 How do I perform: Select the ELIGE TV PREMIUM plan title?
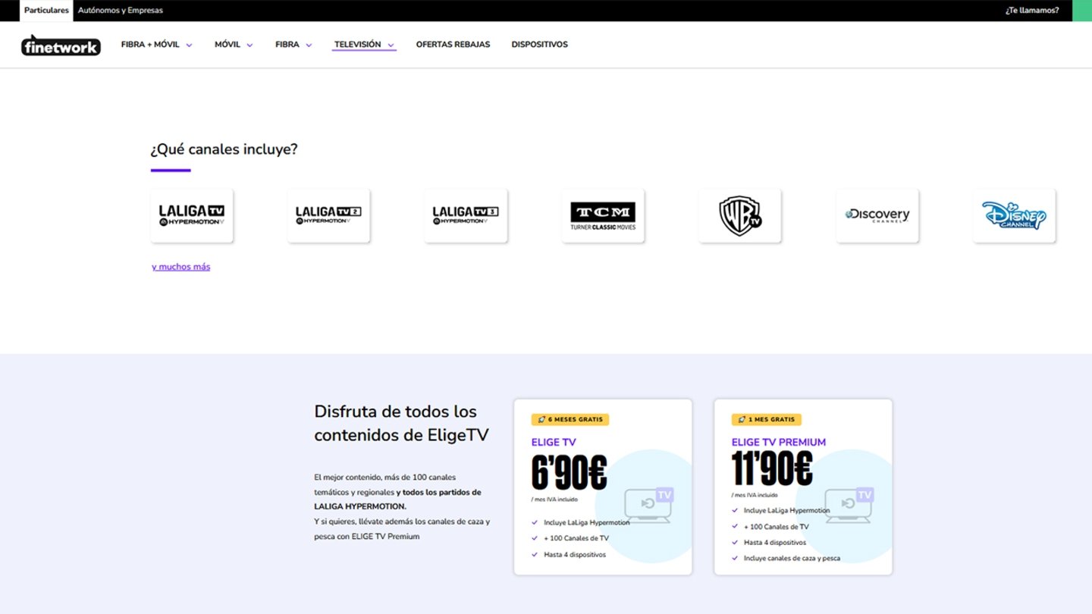[779, 442]
